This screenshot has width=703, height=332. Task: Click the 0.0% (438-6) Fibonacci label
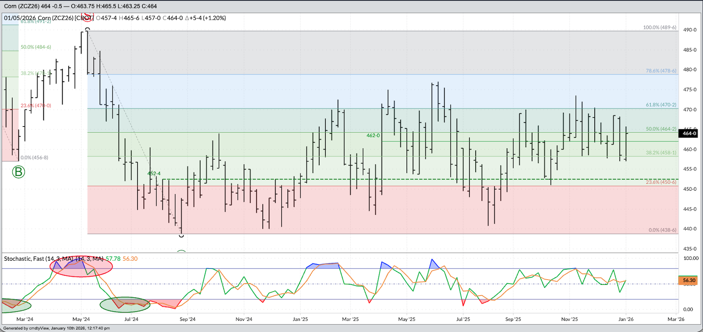click(x=662, y=230)
